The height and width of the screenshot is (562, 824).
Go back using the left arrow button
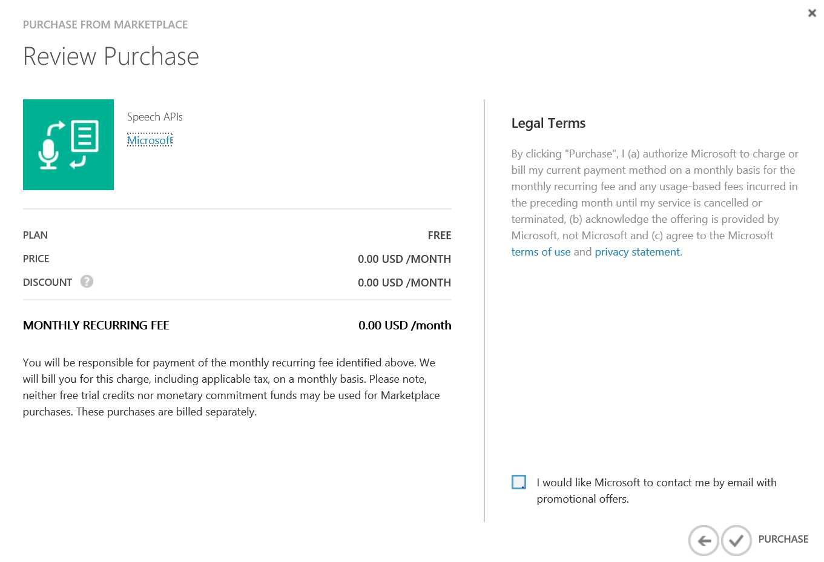pos(704,540)
